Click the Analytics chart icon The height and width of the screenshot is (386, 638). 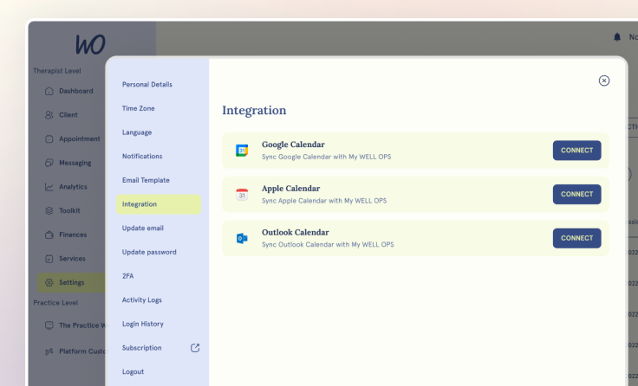pos(49,187)
